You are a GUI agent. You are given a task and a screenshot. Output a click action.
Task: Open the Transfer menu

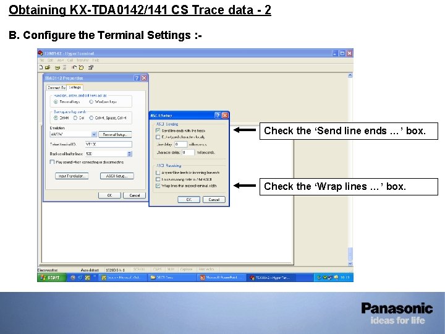(x=83, y=60)
